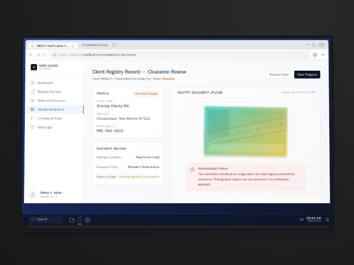Go back using the browser back arrow
This screenshot has height=265, width=354.
31,54
